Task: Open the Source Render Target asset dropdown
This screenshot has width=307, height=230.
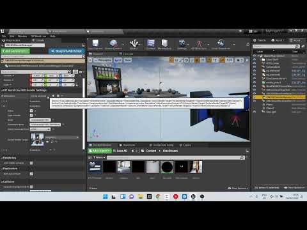Action: (62, 137)
